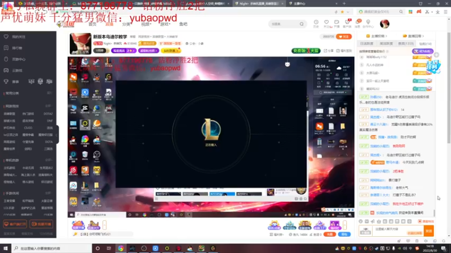Image resolution: width=451 pixels, height=253 pixels.
Task: Open the 直播回看 link
Action: pyautogui.click(x=413, y=36)
